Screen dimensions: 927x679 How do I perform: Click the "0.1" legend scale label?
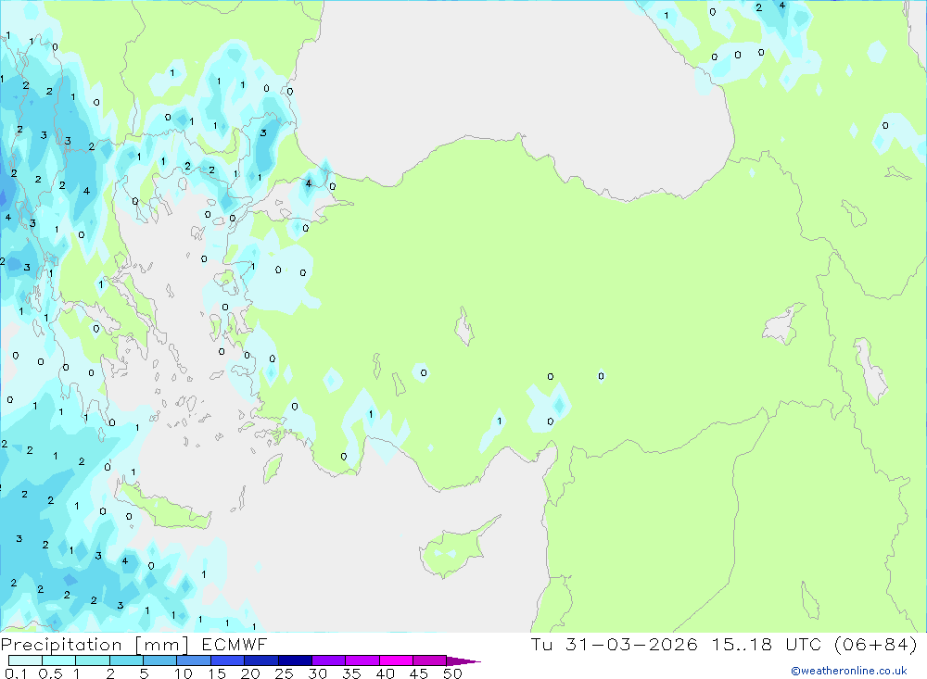(x=16, y=673)
